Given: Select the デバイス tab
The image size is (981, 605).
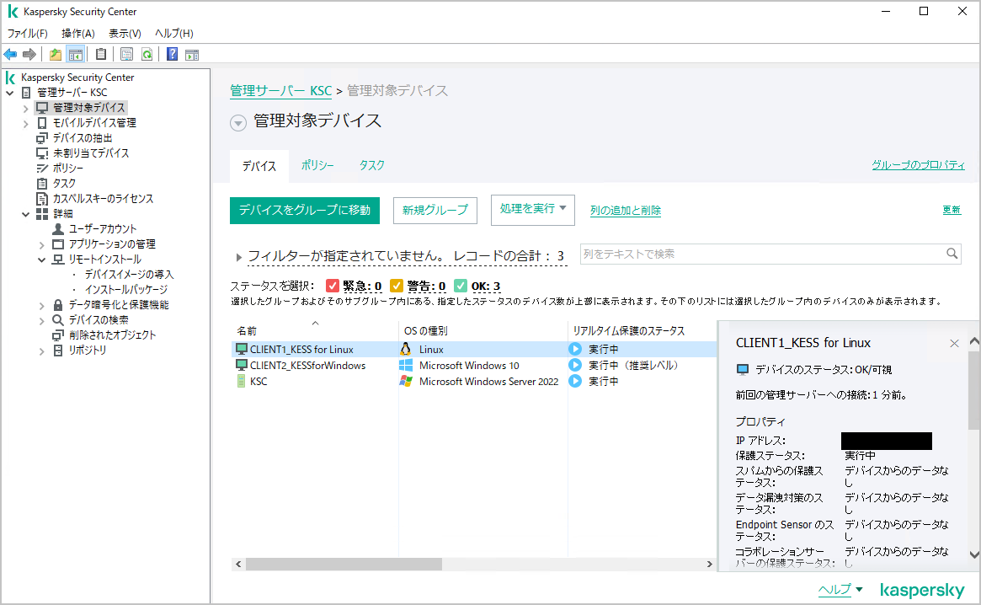Looking at the screenshot, I should (x=259, y=166).
